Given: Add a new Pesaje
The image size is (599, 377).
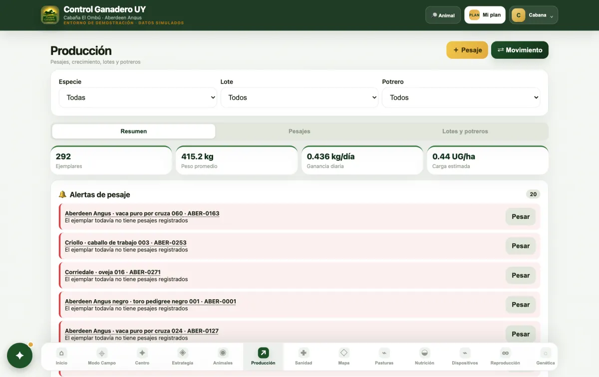Looking at the screenshot, I should tap(467, 50).
